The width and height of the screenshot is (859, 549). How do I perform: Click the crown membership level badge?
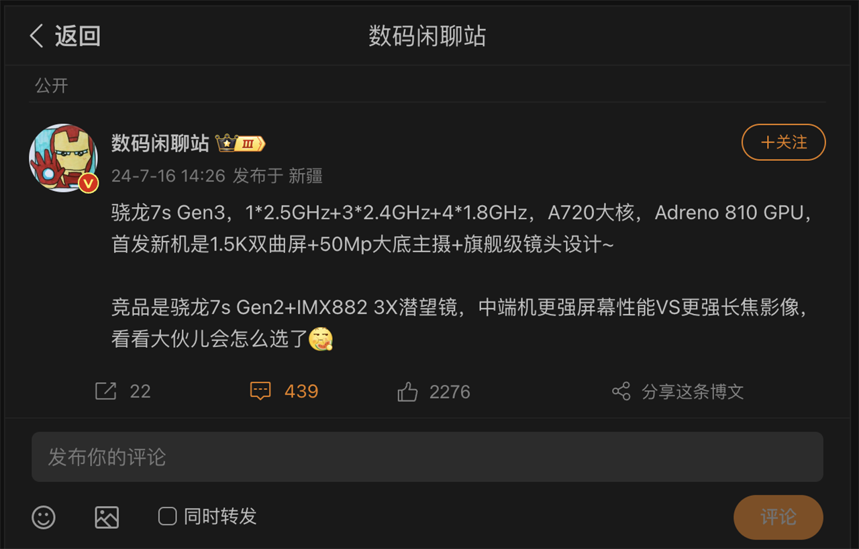pyautogui.click(x=240, y=143)
